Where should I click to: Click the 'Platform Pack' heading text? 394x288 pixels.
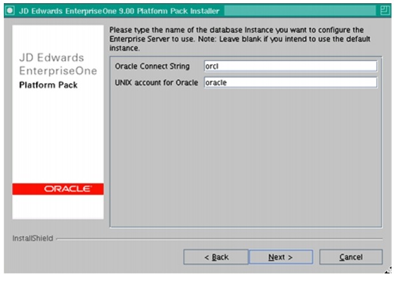tap(48, 85)
